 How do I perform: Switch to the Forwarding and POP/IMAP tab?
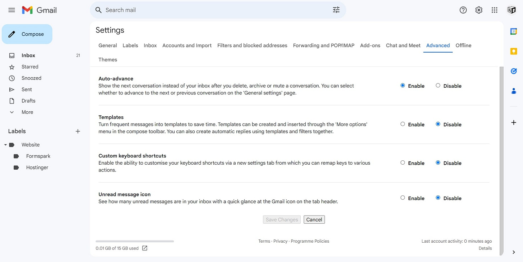coord(323,45)
